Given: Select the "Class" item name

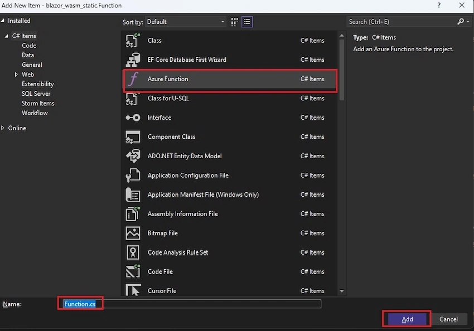Looking at the screenshot, I should [154, 41].
